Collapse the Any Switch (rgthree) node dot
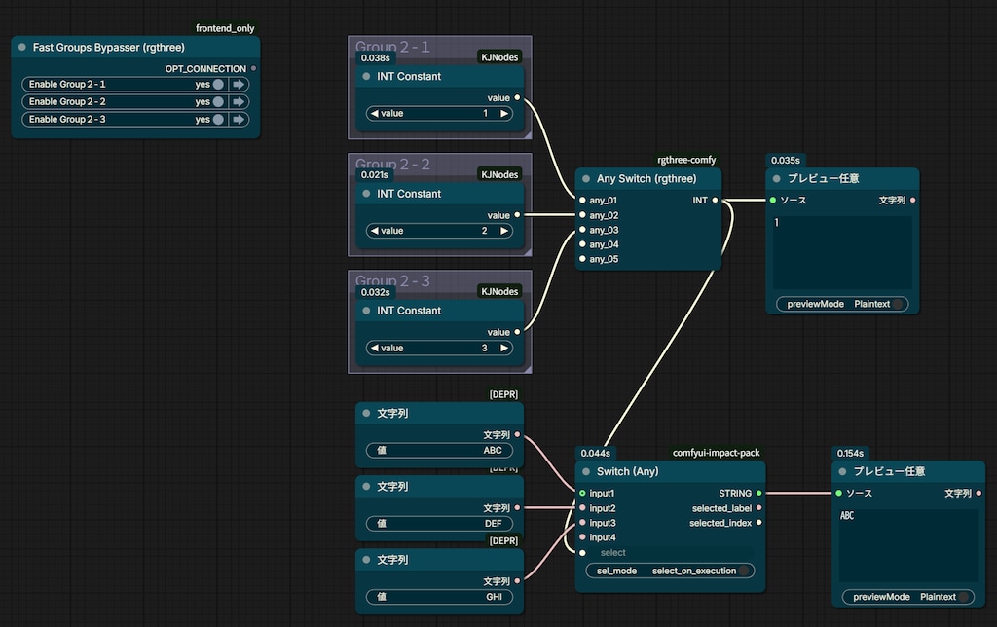This screenshot has width=997, height=627. 586,179
